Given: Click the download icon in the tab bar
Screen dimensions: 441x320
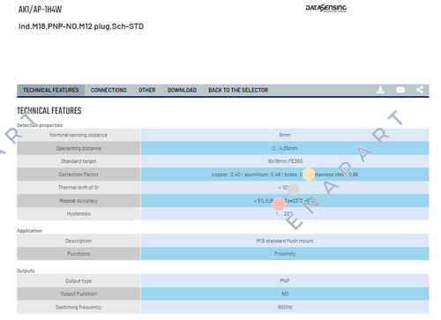Looking at the screenshot, I should click(x=380, y=90).
